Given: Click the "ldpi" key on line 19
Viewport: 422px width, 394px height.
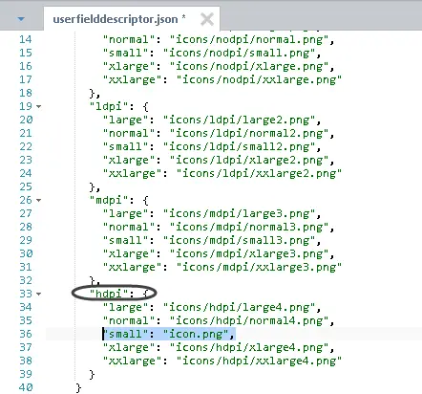Looking at the screenshot, I should coord(109,106).
